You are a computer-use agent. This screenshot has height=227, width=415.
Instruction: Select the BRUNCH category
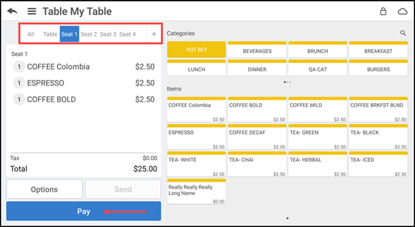click(x=318, y=49)
